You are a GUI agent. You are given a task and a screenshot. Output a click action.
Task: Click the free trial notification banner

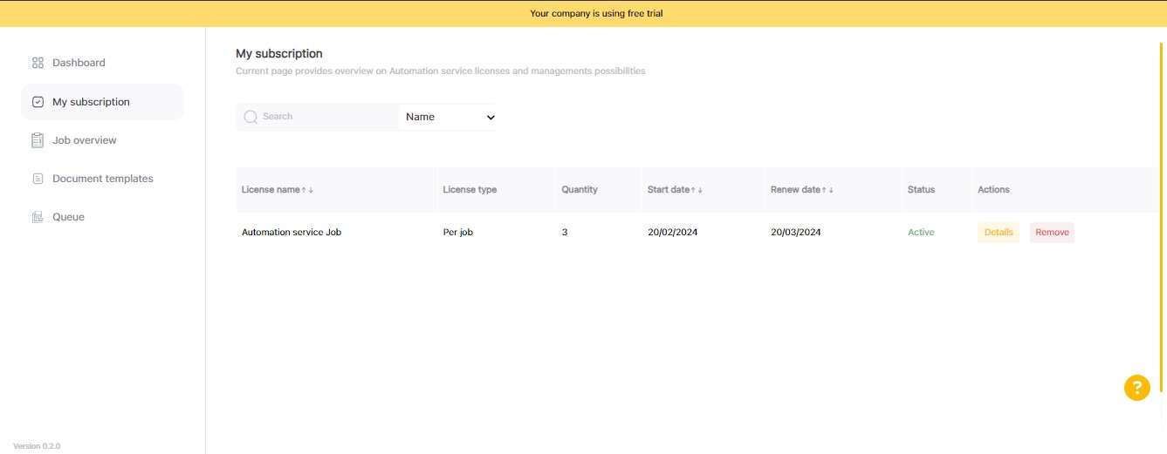(583, 13)
